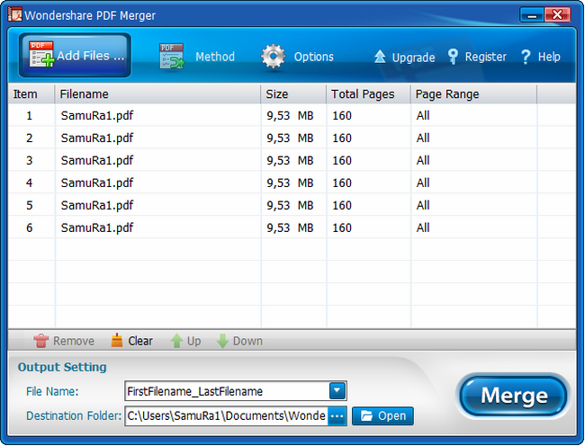Click Page Range 'All' of item 1
The width and height of the screenshot is (585, 446).
click(x=423, y=115)
